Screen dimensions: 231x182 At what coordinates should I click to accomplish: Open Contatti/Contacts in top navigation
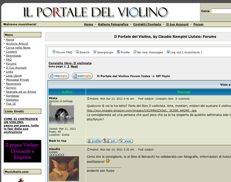[147, 24]
